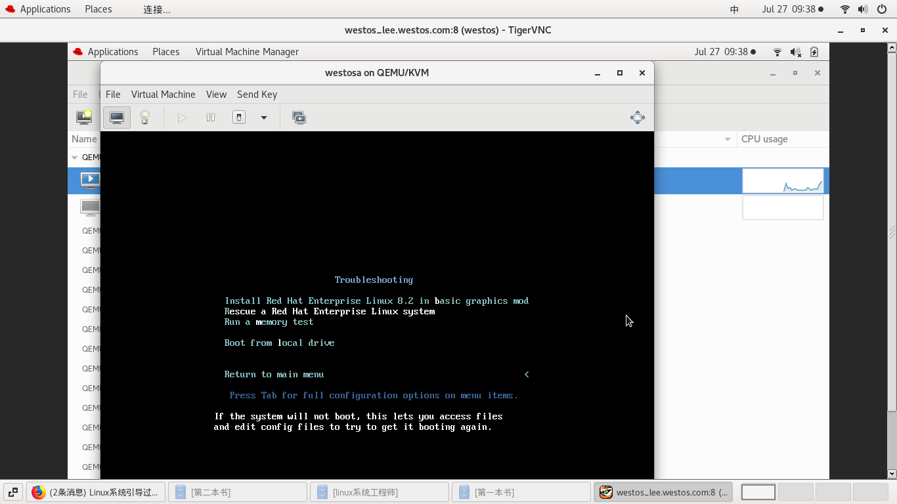Open inner Applications menu in VNC desktop
The image size is (897, 504).
105,52
